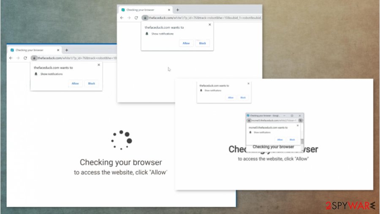380x214 pixels.
Task: Click the bell icon in top window's prompt
Action: [147, 34]
